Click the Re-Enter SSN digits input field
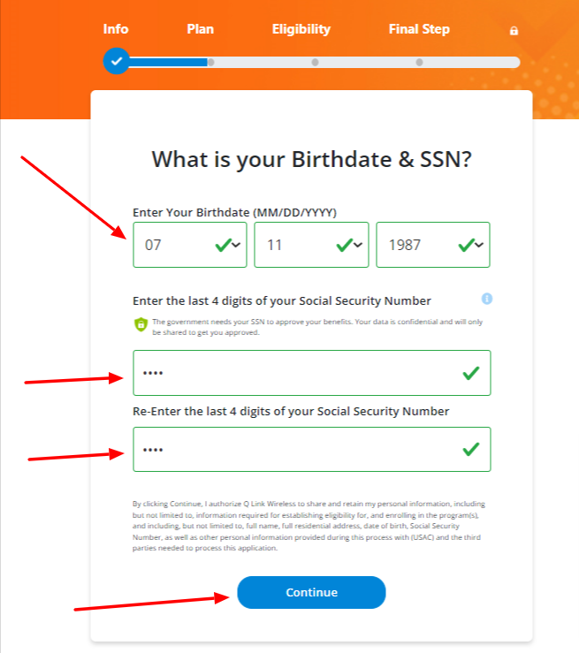 [312, 450]
